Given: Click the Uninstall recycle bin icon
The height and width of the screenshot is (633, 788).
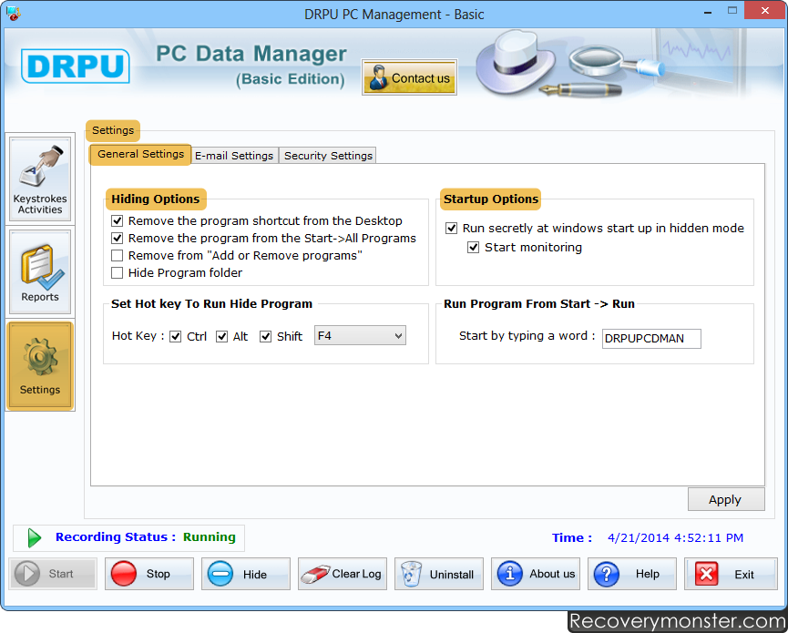Looking at the screenshot, I should click(x=411, y=574).
